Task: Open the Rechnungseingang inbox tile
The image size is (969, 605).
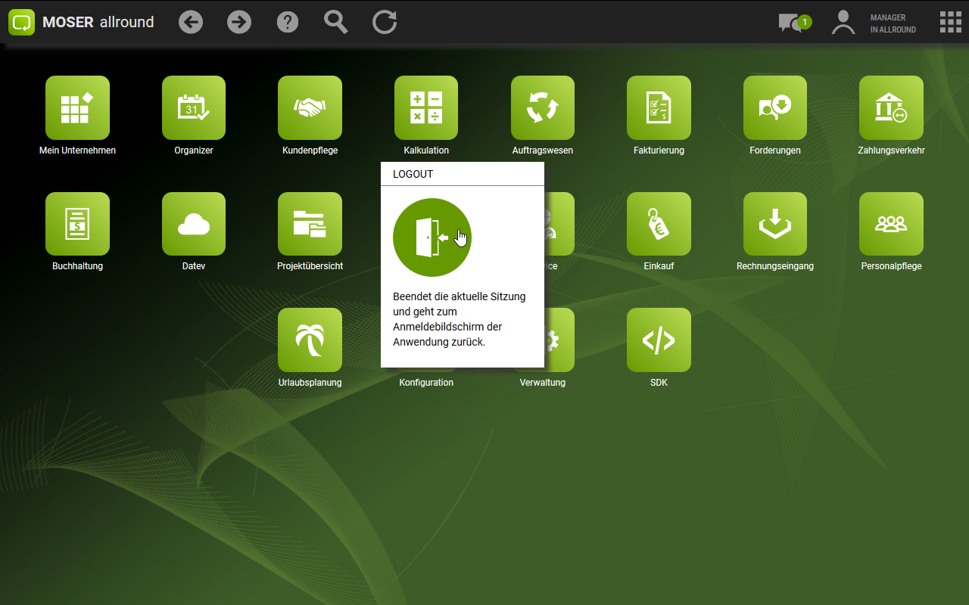Action: [x=775, y=224]
